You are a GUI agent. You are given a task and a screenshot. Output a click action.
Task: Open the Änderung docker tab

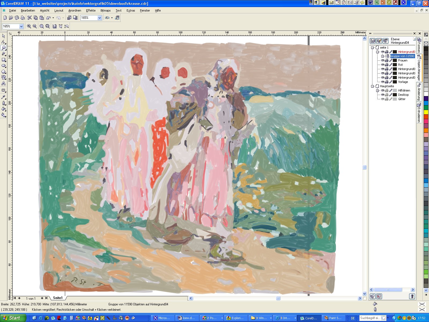419,92
